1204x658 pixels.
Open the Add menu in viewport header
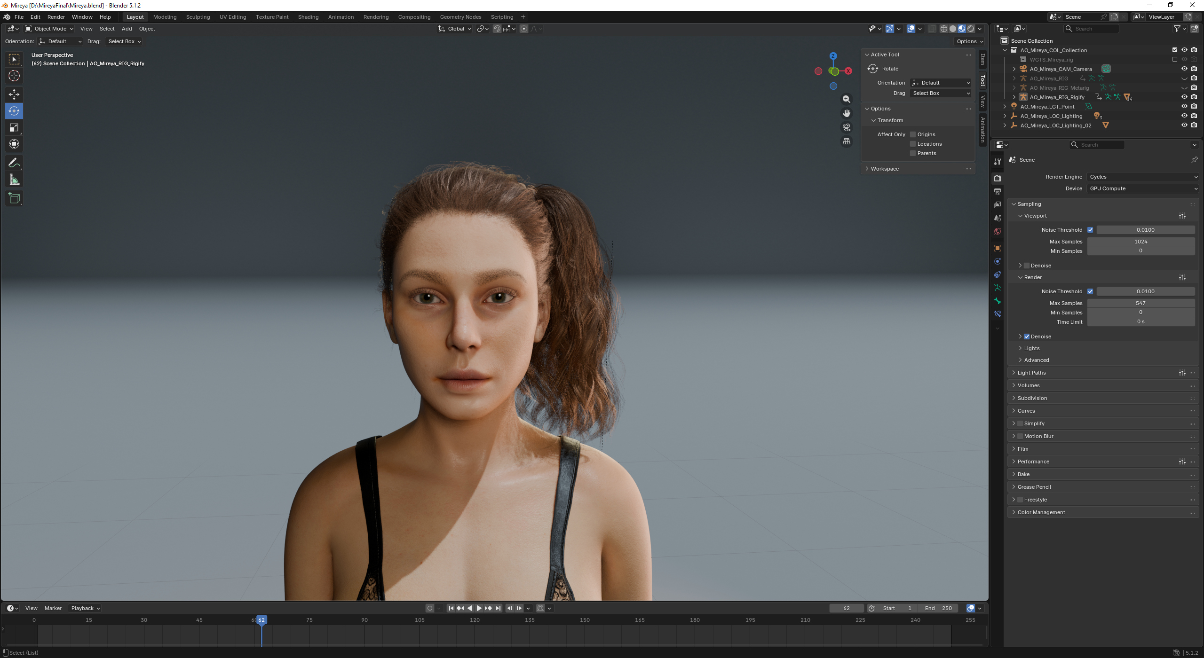(x=127, y=29)
